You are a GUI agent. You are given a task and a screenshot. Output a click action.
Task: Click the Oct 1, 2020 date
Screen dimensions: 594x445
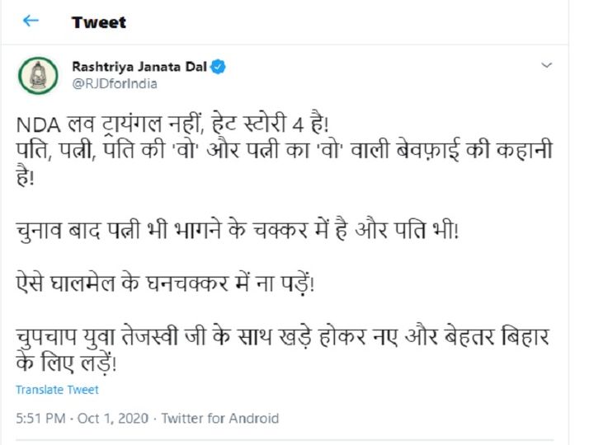[113, 418]
